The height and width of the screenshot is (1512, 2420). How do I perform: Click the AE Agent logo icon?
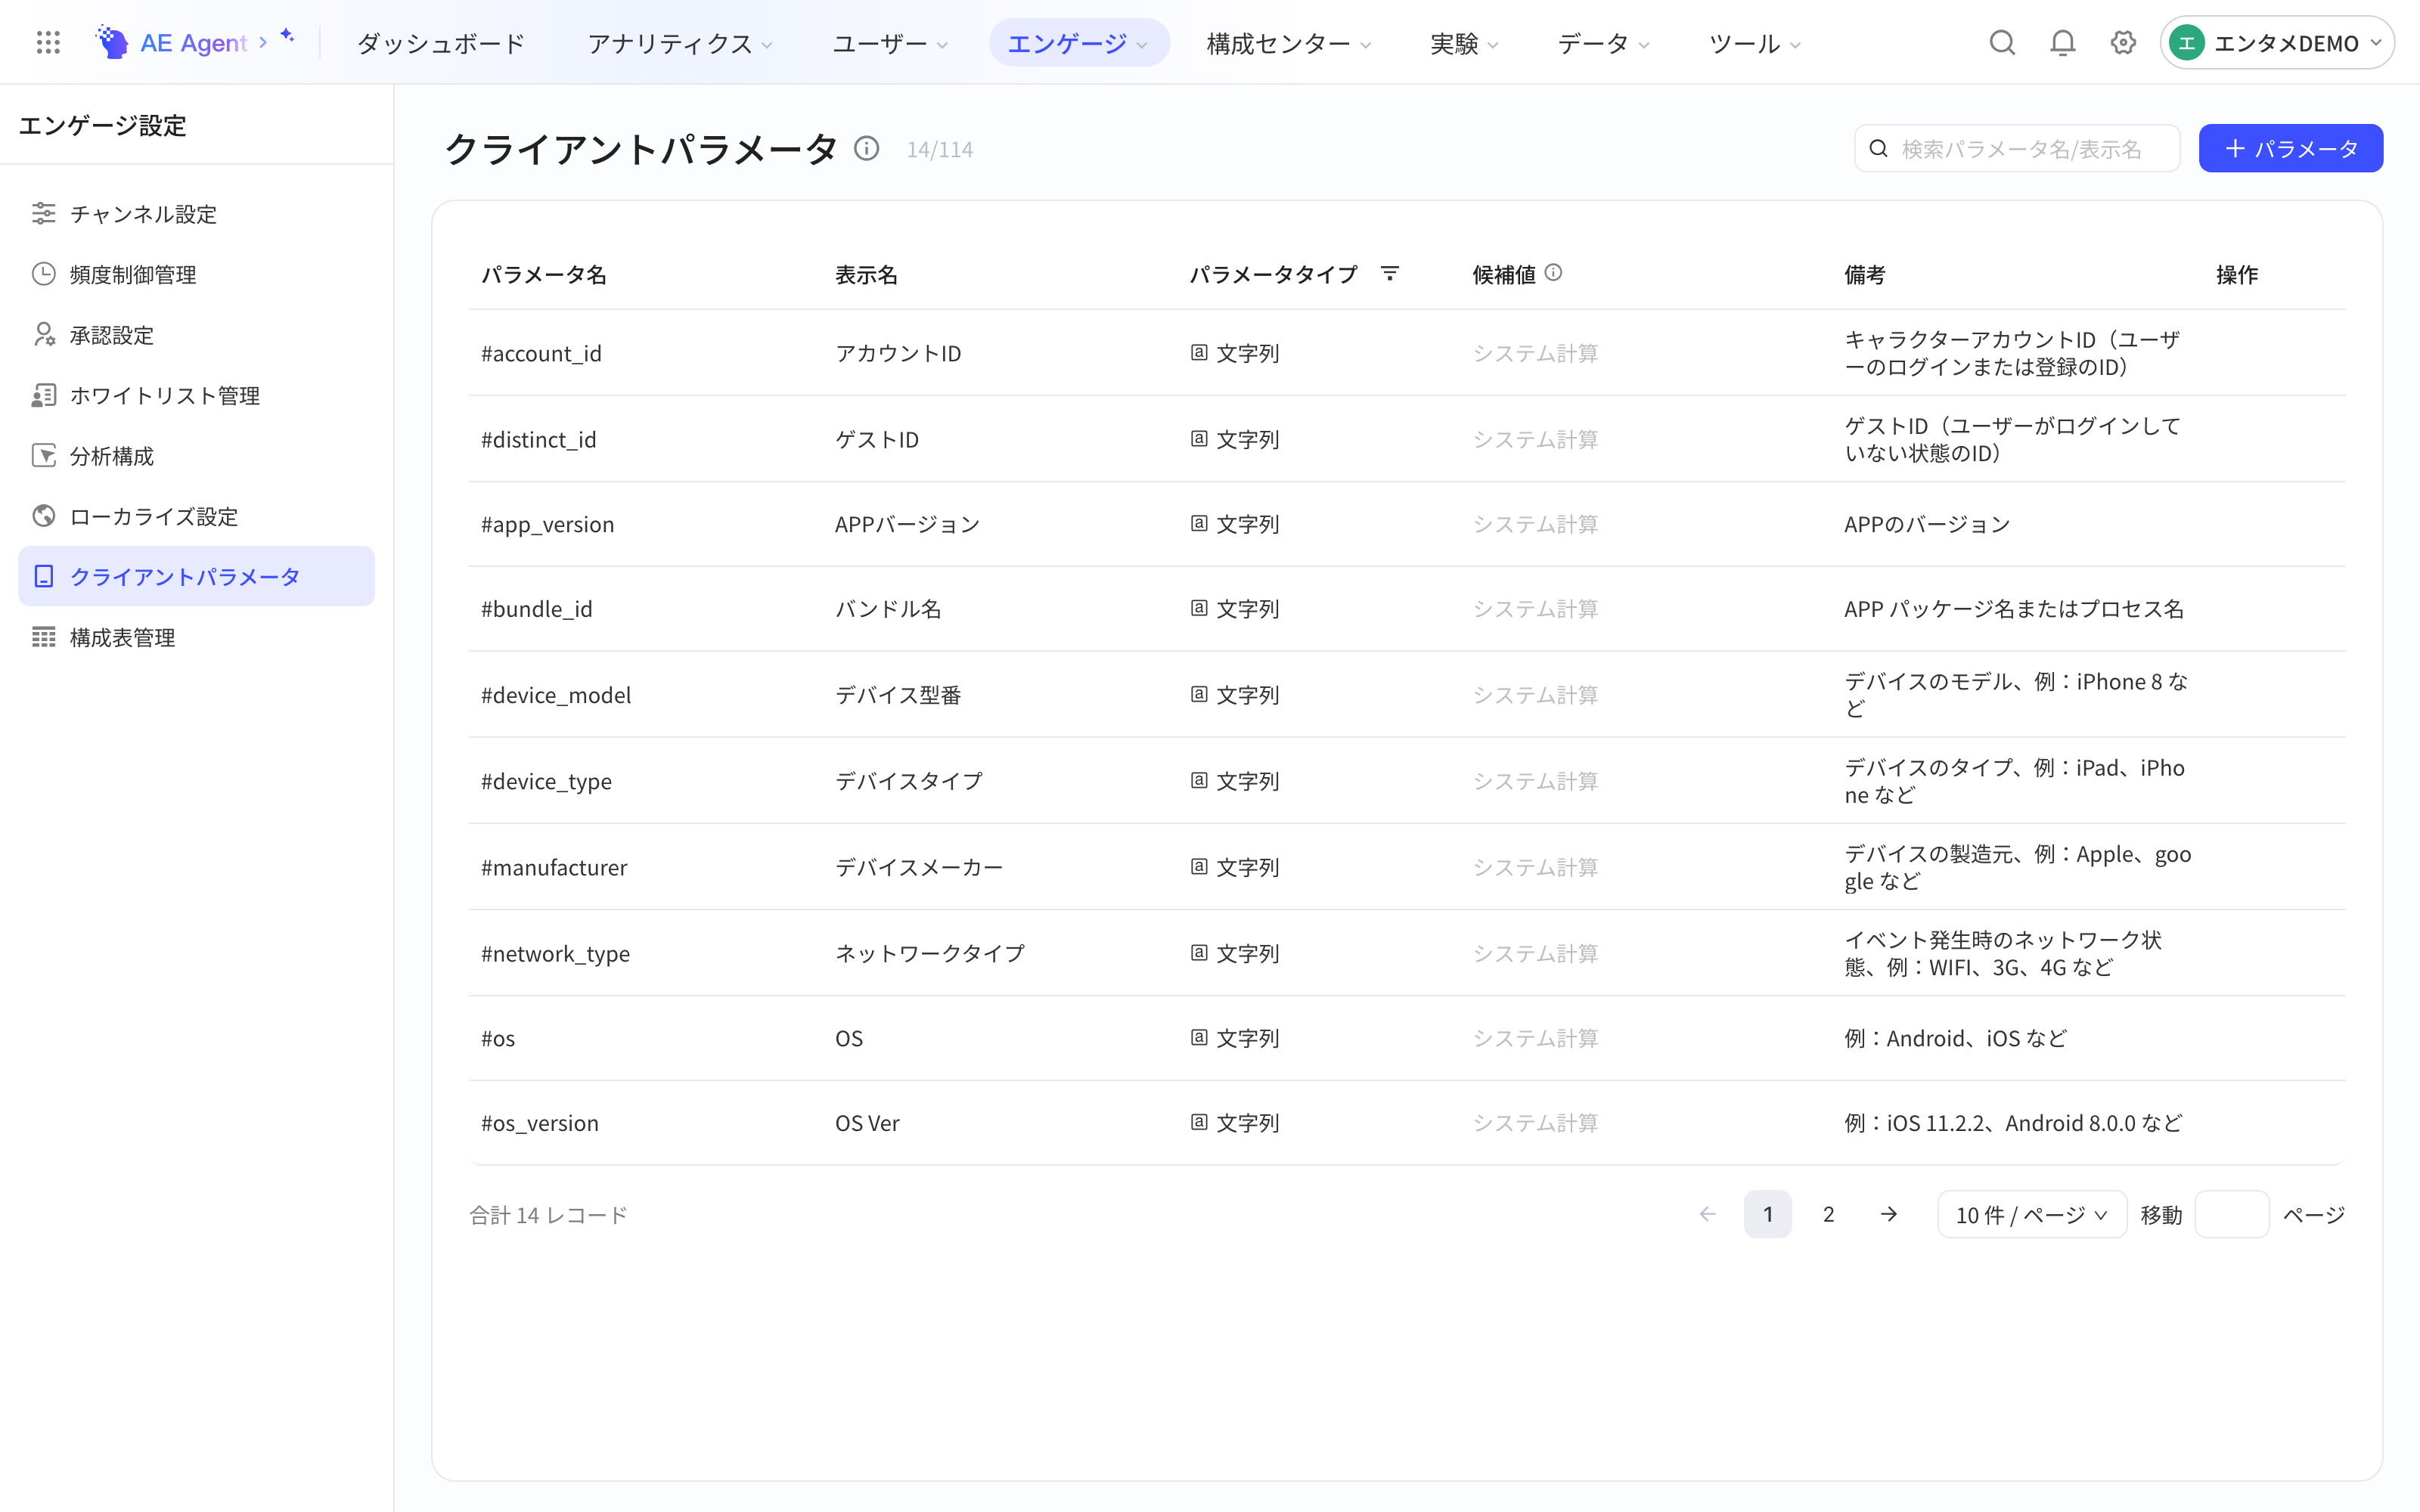point(112,42)
